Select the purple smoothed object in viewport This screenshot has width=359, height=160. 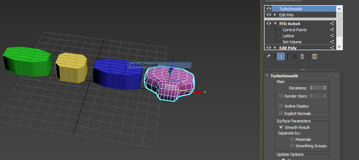[169, 84]
